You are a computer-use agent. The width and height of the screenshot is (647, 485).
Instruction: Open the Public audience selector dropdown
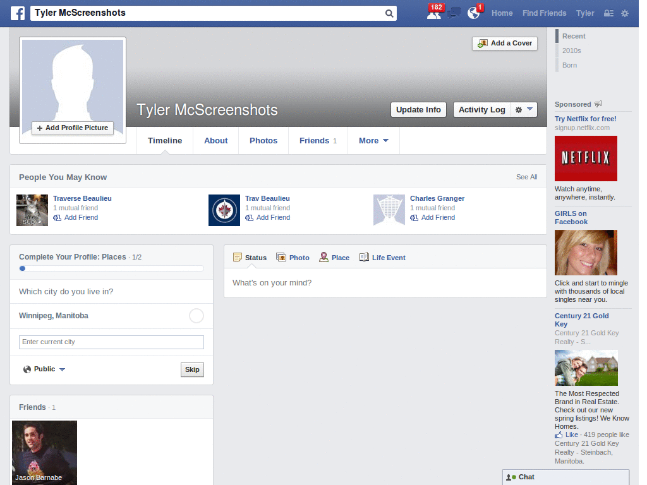point(44,369)
